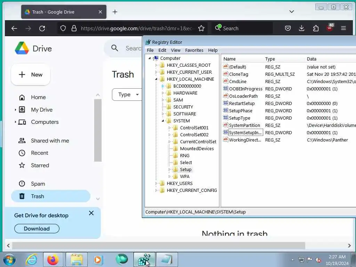356x267 pixels.
Task: Open the Spam section in Drive
Action: (x=38, y=184)
